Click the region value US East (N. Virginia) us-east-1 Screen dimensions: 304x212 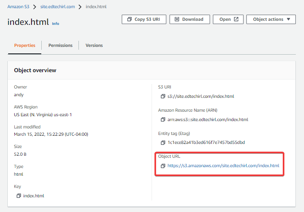pyautogui.click(x=43, y=115)
